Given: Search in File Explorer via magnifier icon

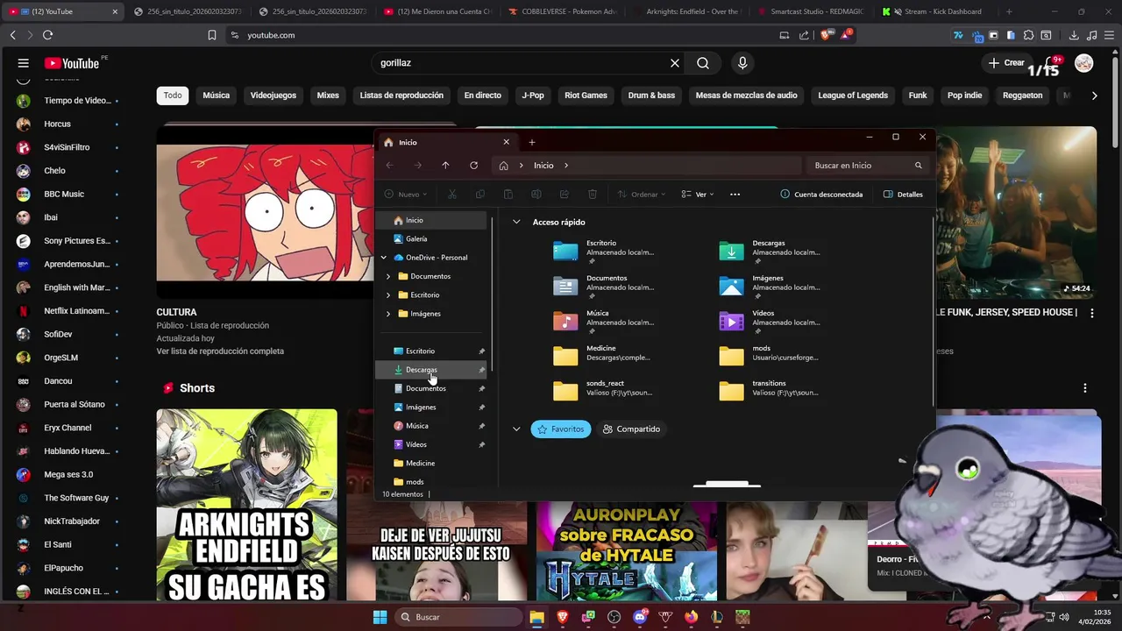Looking at the screenshot, I should tap(919, 165).
